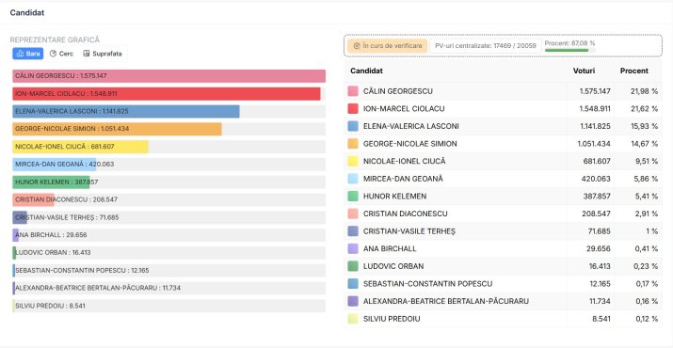
Task: Click the bar chart icon in Bara button
Action: tap(20, 54)
